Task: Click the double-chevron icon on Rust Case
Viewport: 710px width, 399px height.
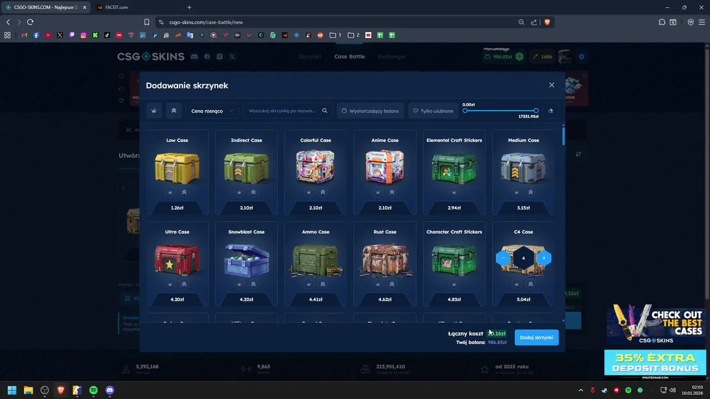Action: [392, 284]
